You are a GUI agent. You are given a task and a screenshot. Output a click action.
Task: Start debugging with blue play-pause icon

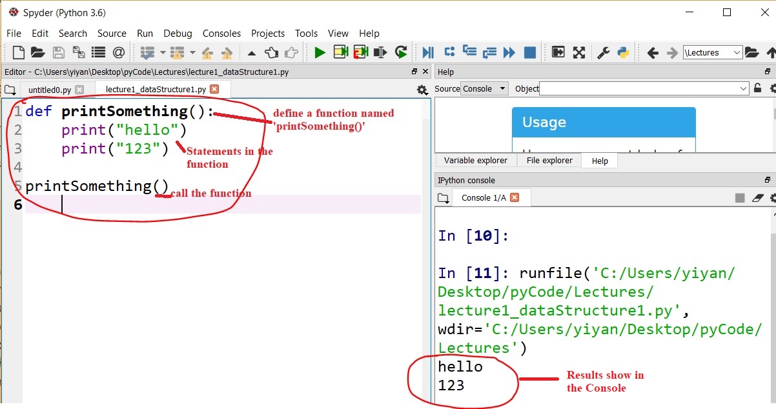(428, 52)
